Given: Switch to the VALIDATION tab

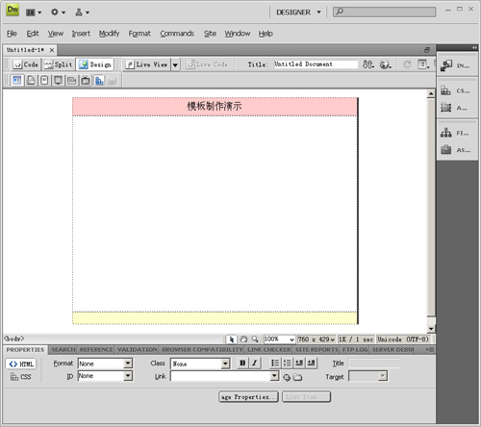Looking at the screenshot, I should 138,349.
